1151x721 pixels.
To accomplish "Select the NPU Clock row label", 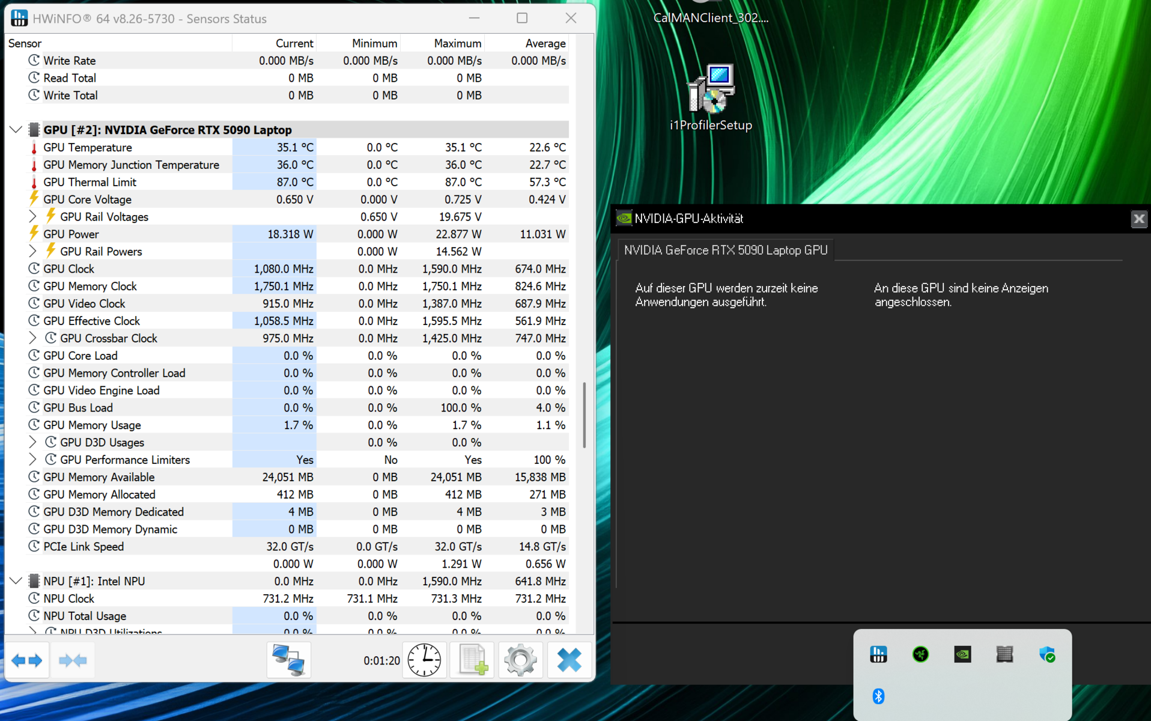I will (x=69, y=599).
